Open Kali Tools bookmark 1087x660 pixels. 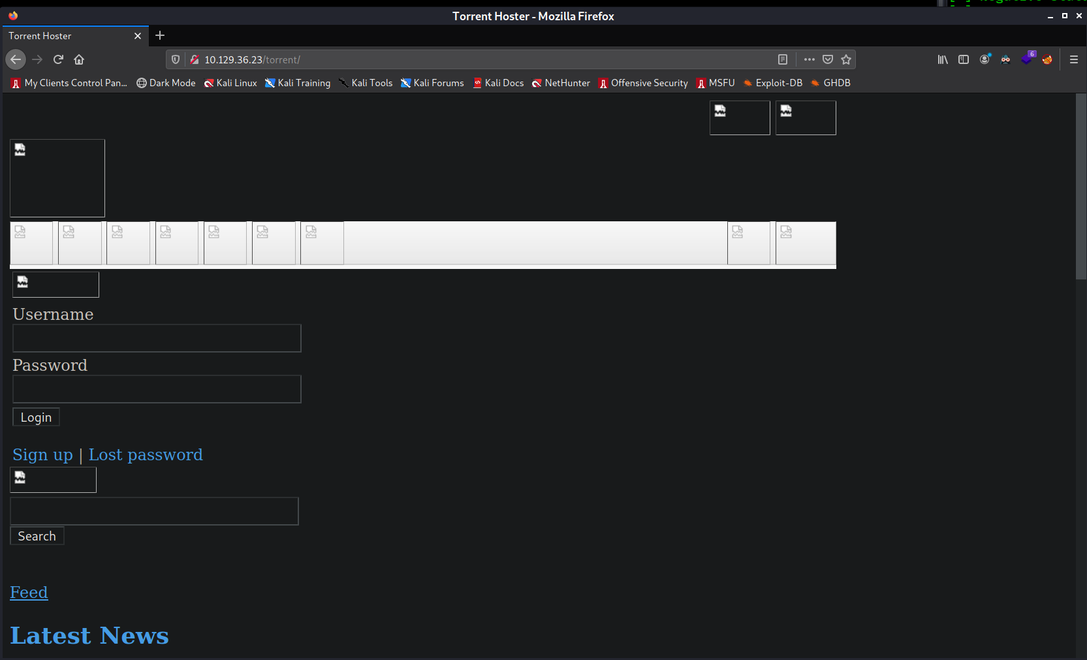point(366,83)
